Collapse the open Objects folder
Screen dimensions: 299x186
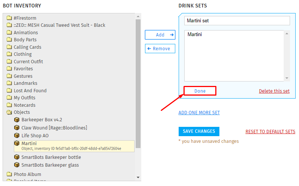[9, 112]
